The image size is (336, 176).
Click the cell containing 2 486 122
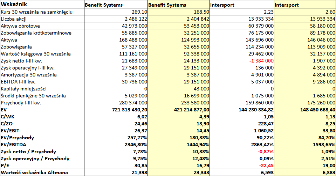point(116,19)
